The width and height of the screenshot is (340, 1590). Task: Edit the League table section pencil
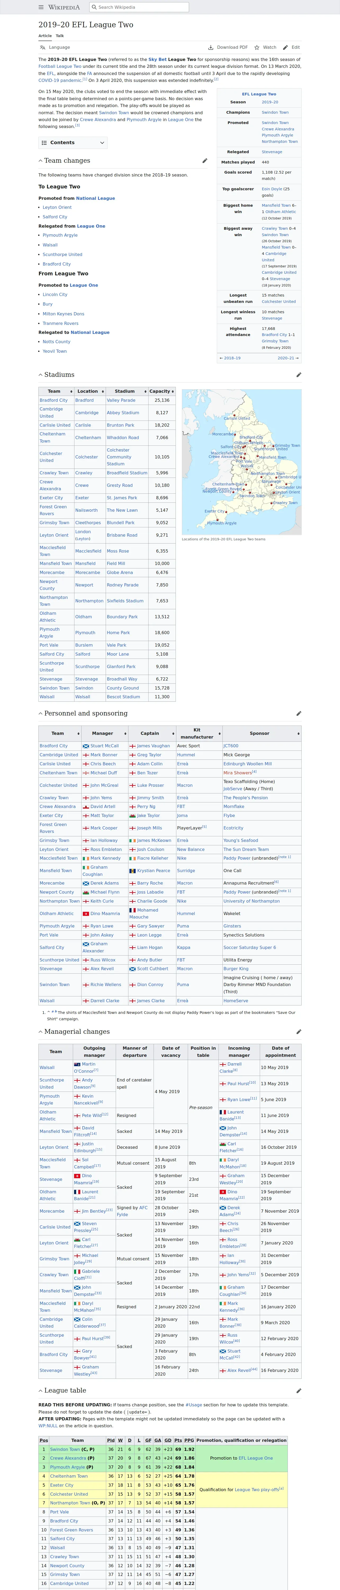coord(299,1391)
